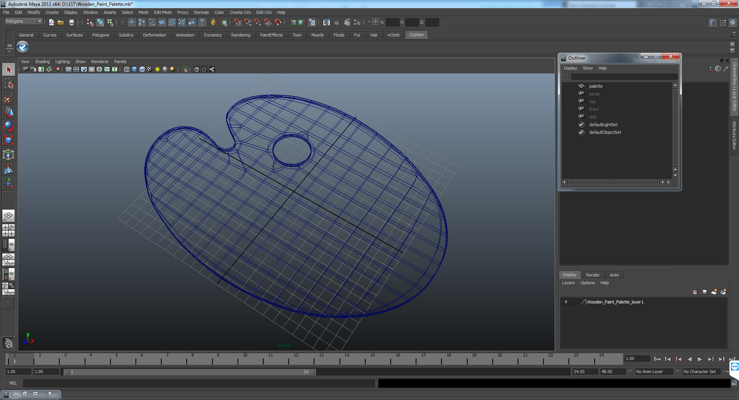739x400 pixels.
Task: Open viewport Shading menu
Action: click(x=42, y=62)
